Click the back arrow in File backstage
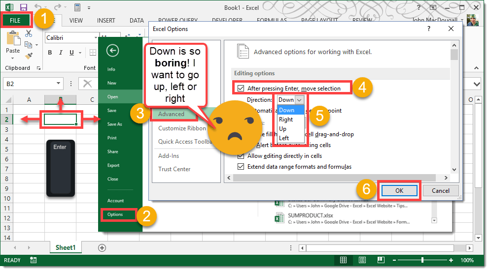Viewport: 489px width, 271px height. (x=112, y=50)
